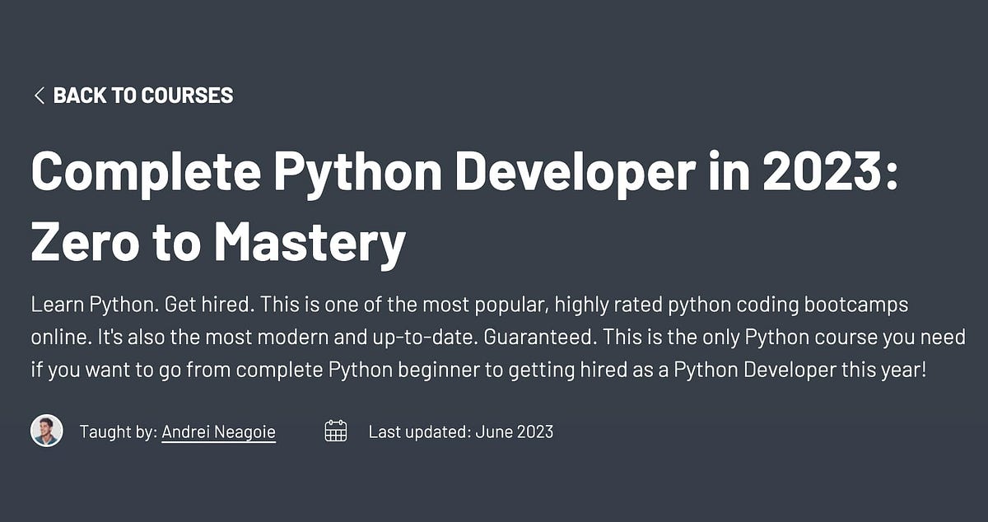Select the circular profile picture of Andrei
The width and height of the screenshot is (988, 522).
click(48, 431)
